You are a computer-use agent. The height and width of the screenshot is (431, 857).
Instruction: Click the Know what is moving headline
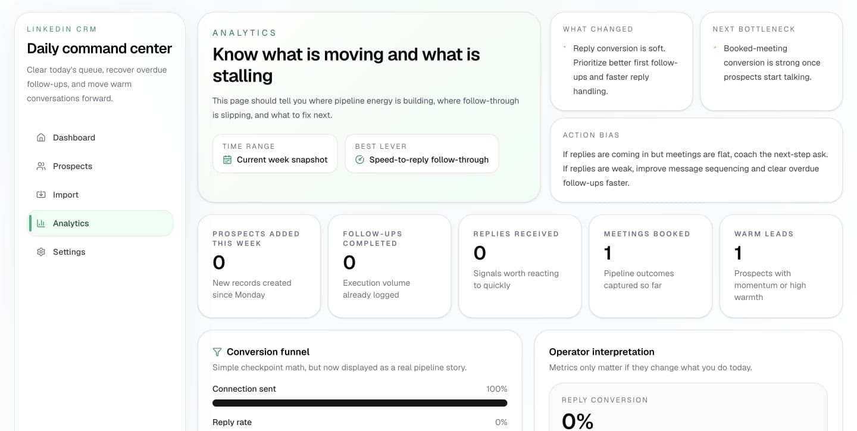346,65
